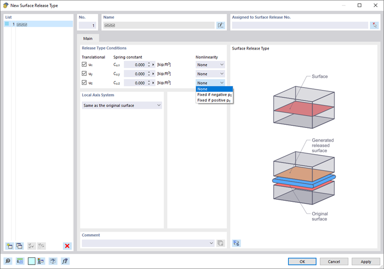
Task: Open units and decimal places 0.00 icon
Action: point(20,261)
